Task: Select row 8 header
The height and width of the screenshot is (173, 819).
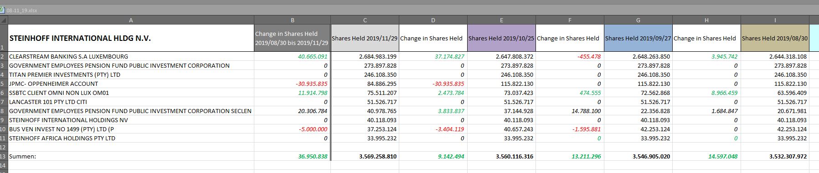Action: (x=4, y=111)
